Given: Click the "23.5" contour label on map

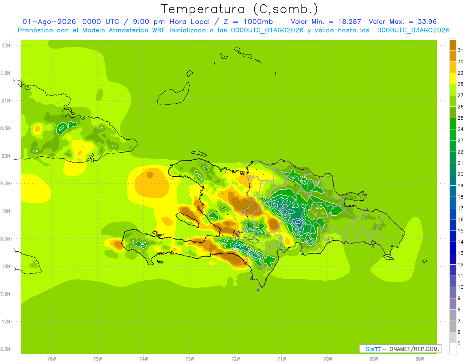Looking at the screenshot, I should coord(298,206).
